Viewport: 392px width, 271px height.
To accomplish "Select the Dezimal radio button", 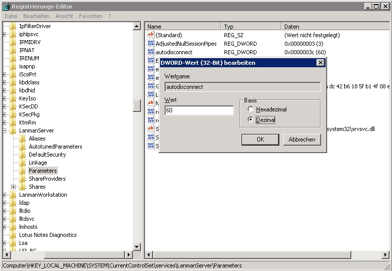I will point(251,120).
